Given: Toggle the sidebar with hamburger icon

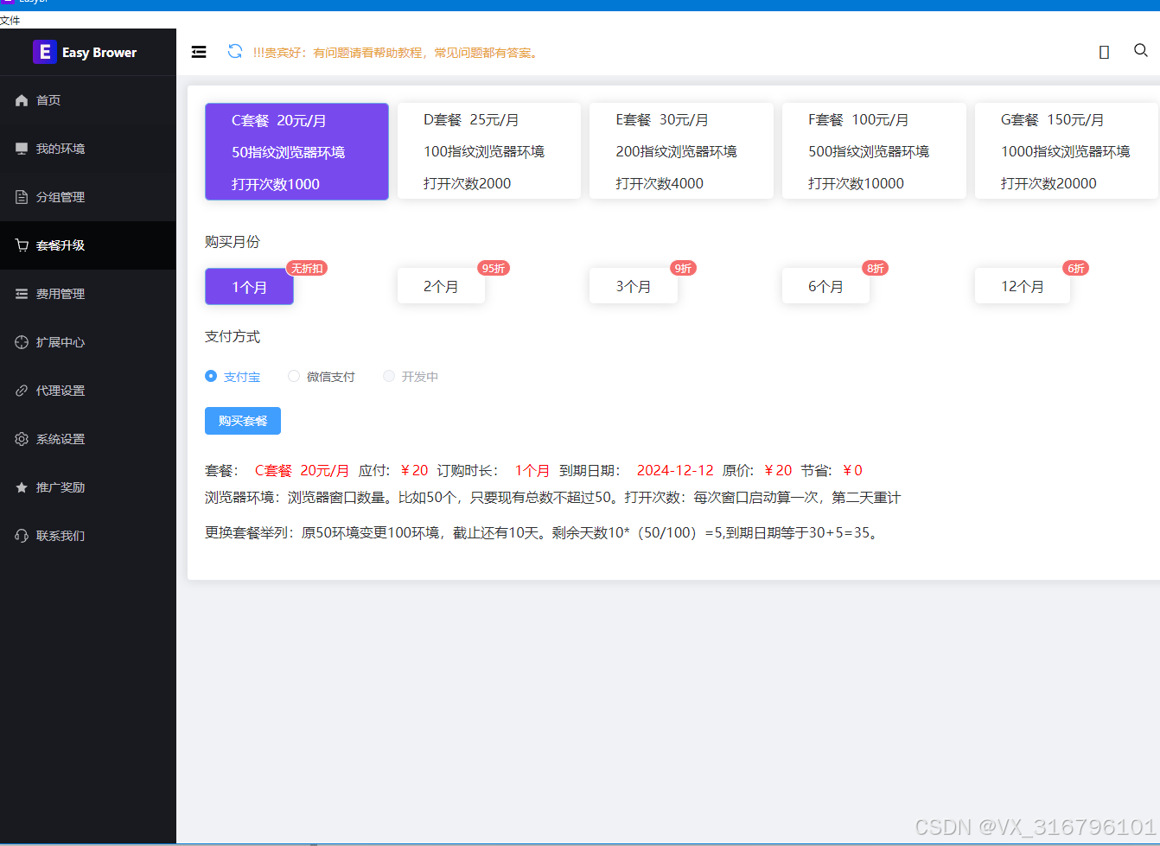Looking at the screenshot, I should [199, 51].
